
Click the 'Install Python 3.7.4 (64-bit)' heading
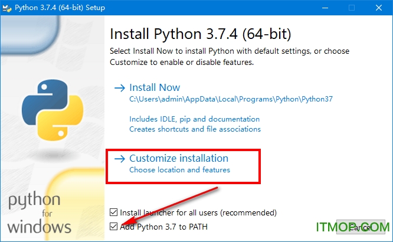click(201, 34)
